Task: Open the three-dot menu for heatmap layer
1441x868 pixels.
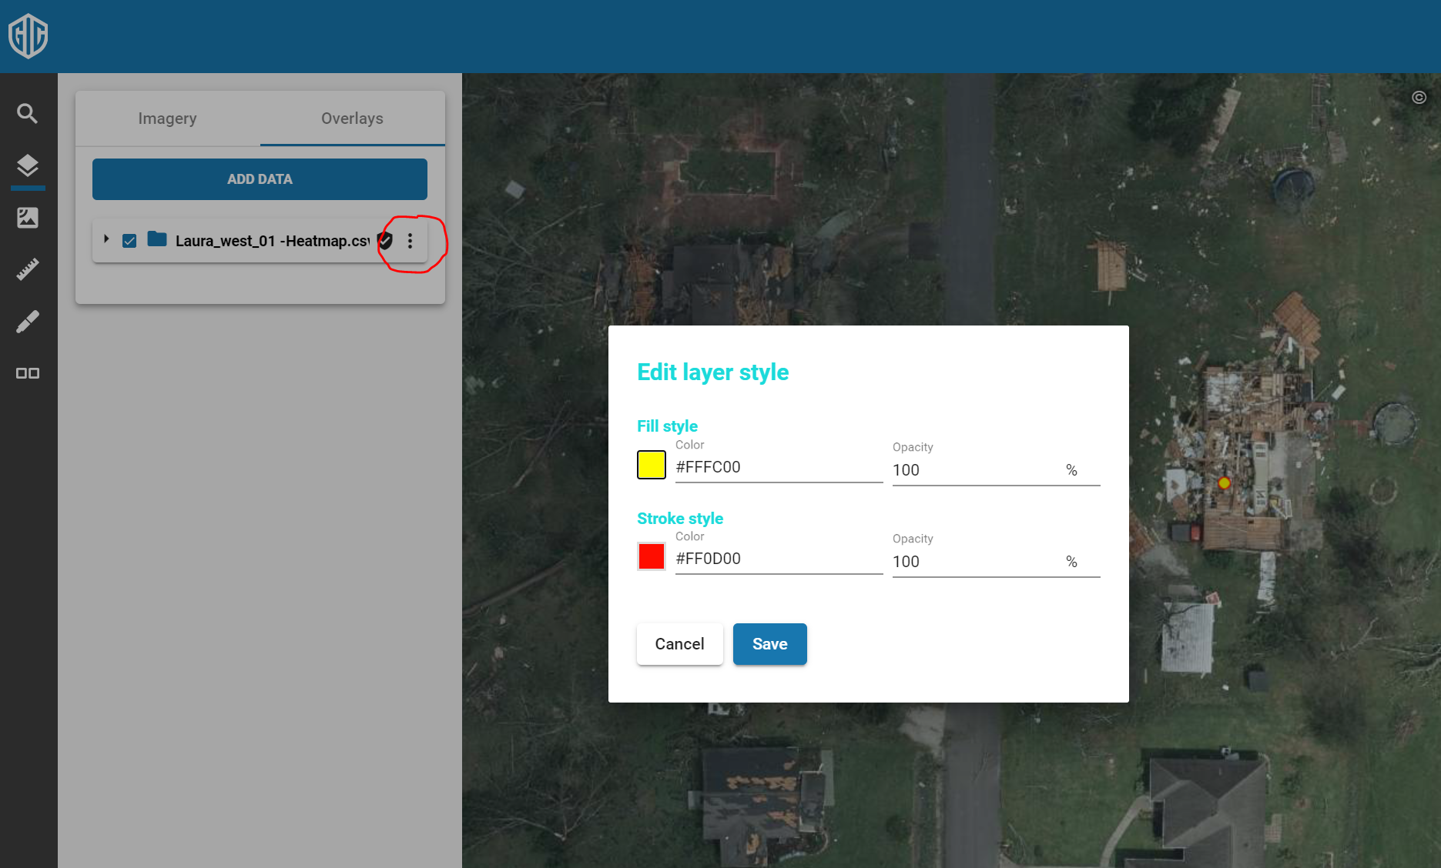Action: 410,241
